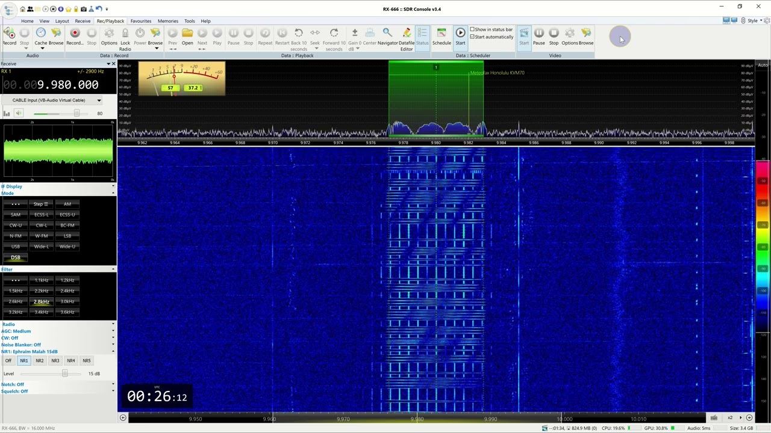The height and width of the screenshot is (433, 771).
Task: Start a data recording with Record...
Action: [x=75, y=36]
